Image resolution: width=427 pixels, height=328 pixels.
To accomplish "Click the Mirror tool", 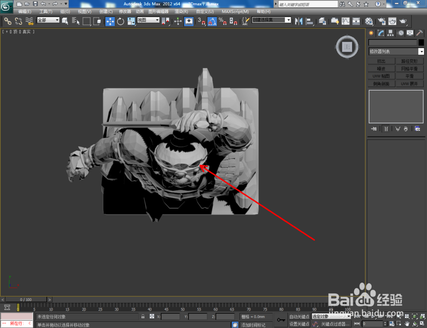I will [x=299, y=21].
